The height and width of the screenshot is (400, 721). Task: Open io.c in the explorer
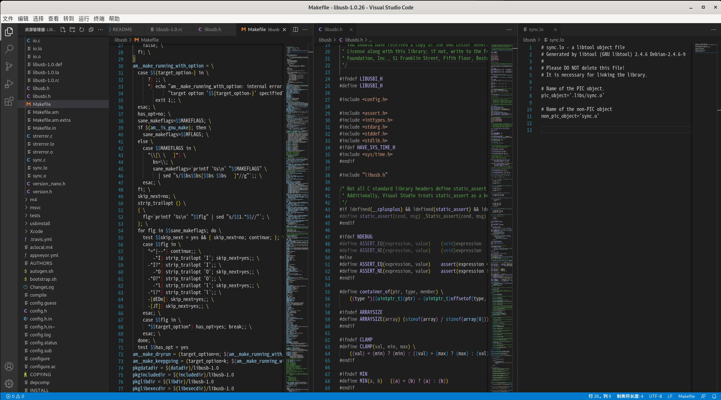tap(63, 41)
